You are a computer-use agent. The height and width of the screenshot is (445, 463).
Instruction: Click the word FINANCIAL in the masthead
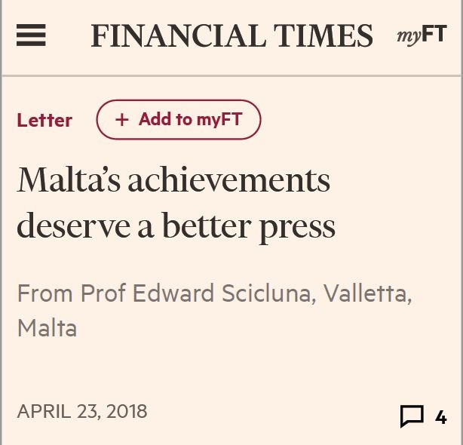pos(177,35)
